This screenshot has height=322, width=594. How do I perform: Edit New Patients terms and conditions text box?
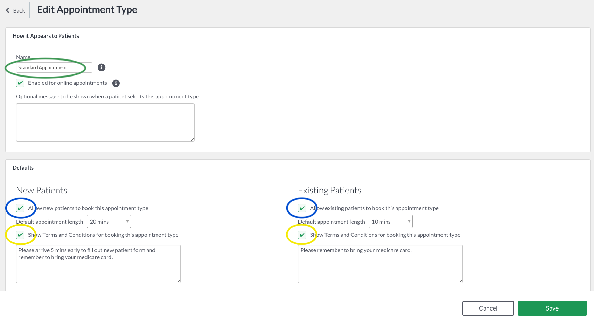(x=98, y=264)
